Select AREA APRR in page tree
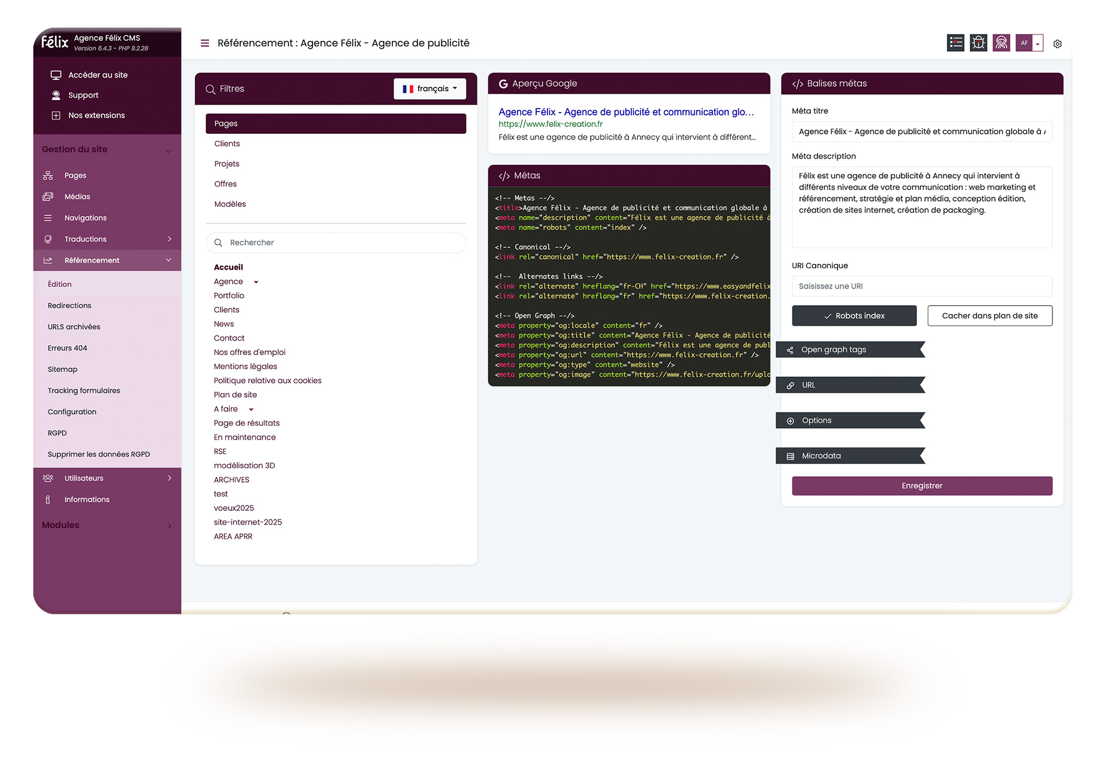This screenshot has width=1103, height=759. click(233, 537)
